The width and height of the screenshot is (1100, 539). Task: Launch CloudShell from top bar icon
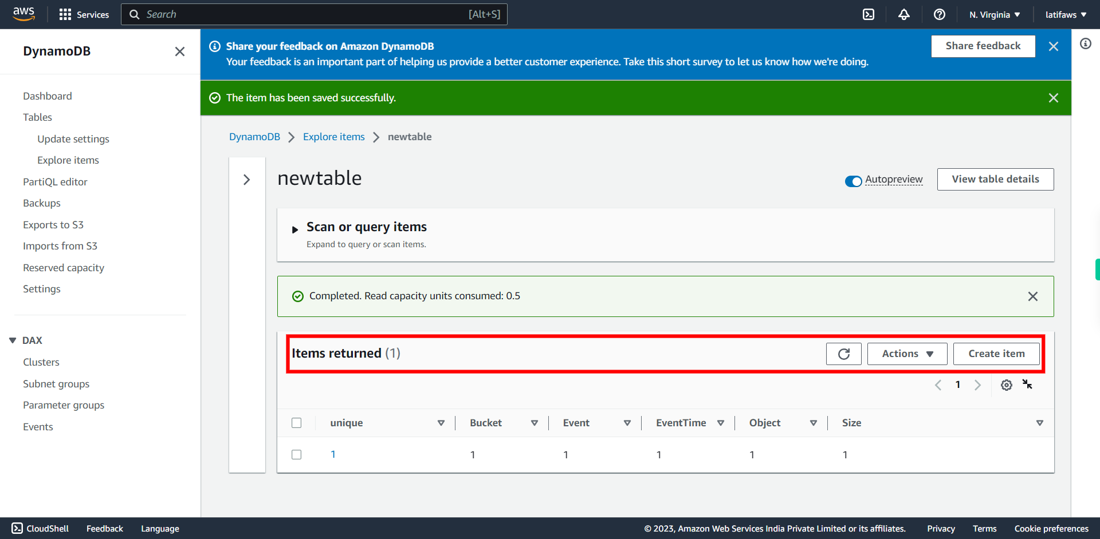tap(869, 14)
